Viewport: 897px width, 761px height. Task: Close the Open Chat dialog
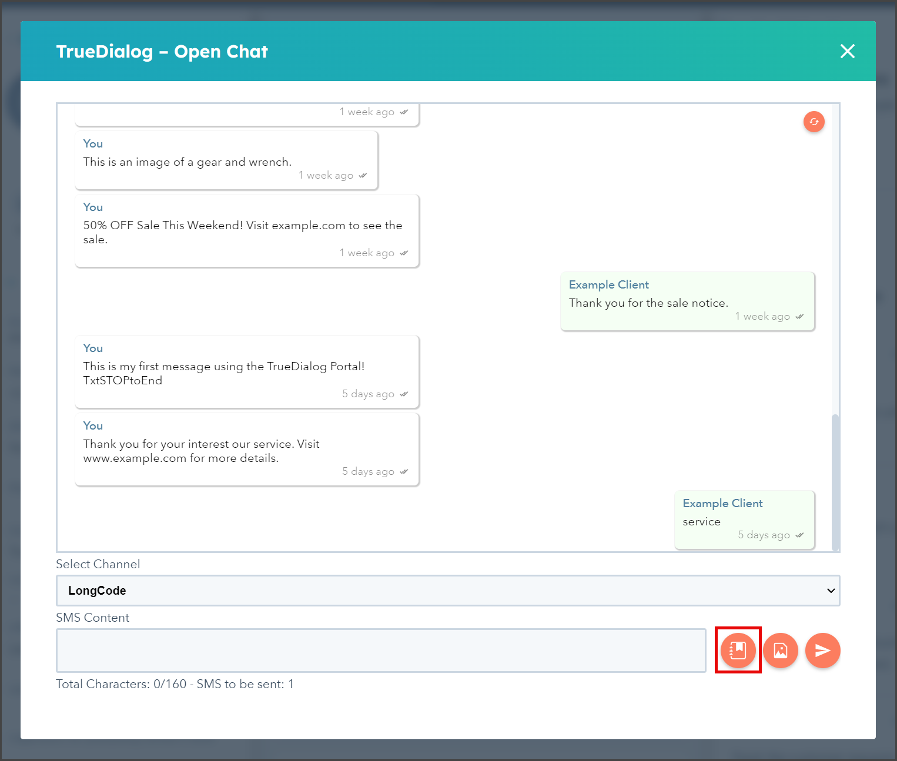(x=847, y=51)
